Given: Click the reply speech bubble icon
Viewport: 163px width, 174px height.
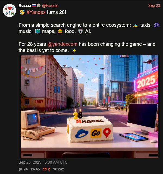Looking at the screenshot, I should click(20, 169).
